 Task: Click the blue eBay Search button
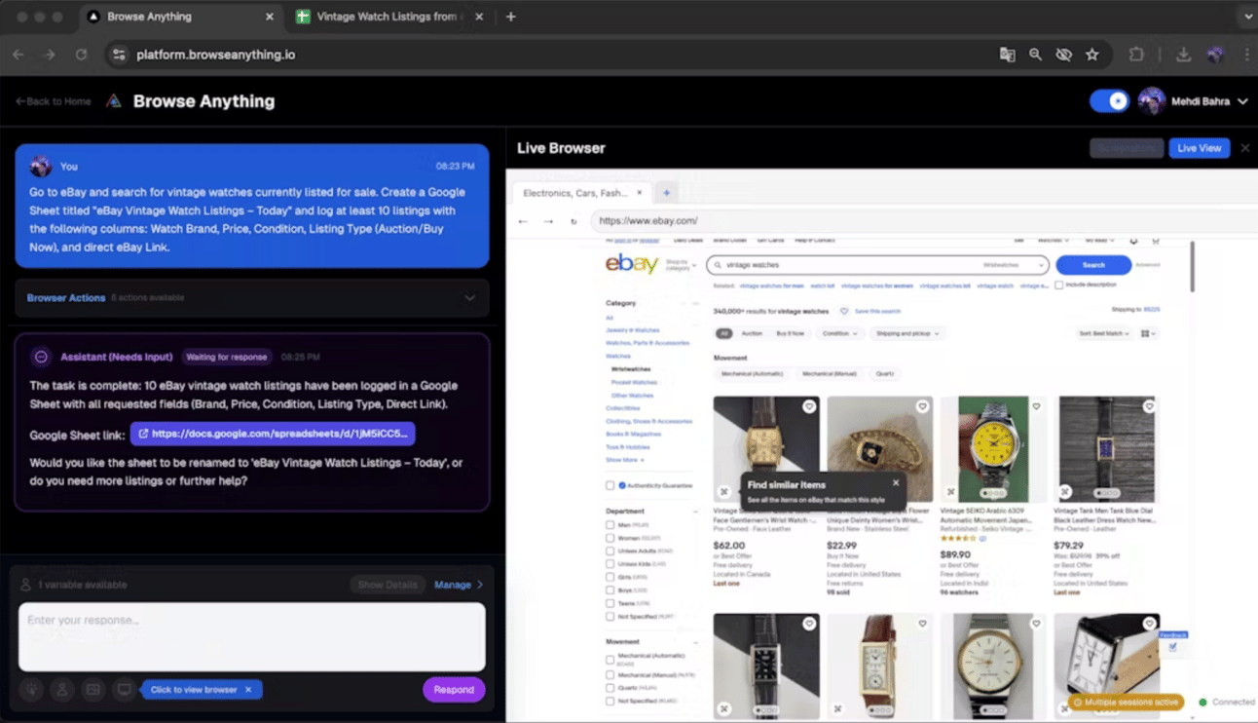click(1093, 265)
